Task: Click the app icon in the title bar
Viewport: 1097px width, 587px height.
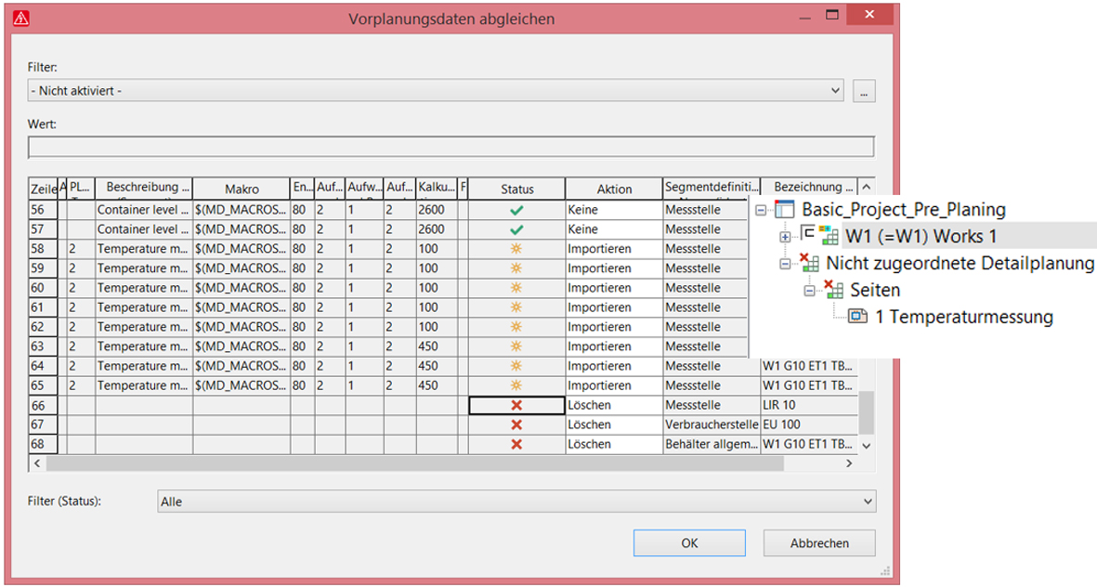Action: pyautogui.click(x=21, y=18)
